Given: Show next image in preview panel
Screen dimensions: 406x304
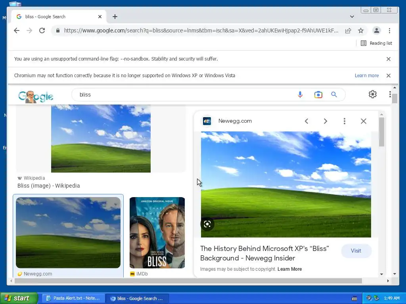Looking at the screenshot, I should [326, 121].
